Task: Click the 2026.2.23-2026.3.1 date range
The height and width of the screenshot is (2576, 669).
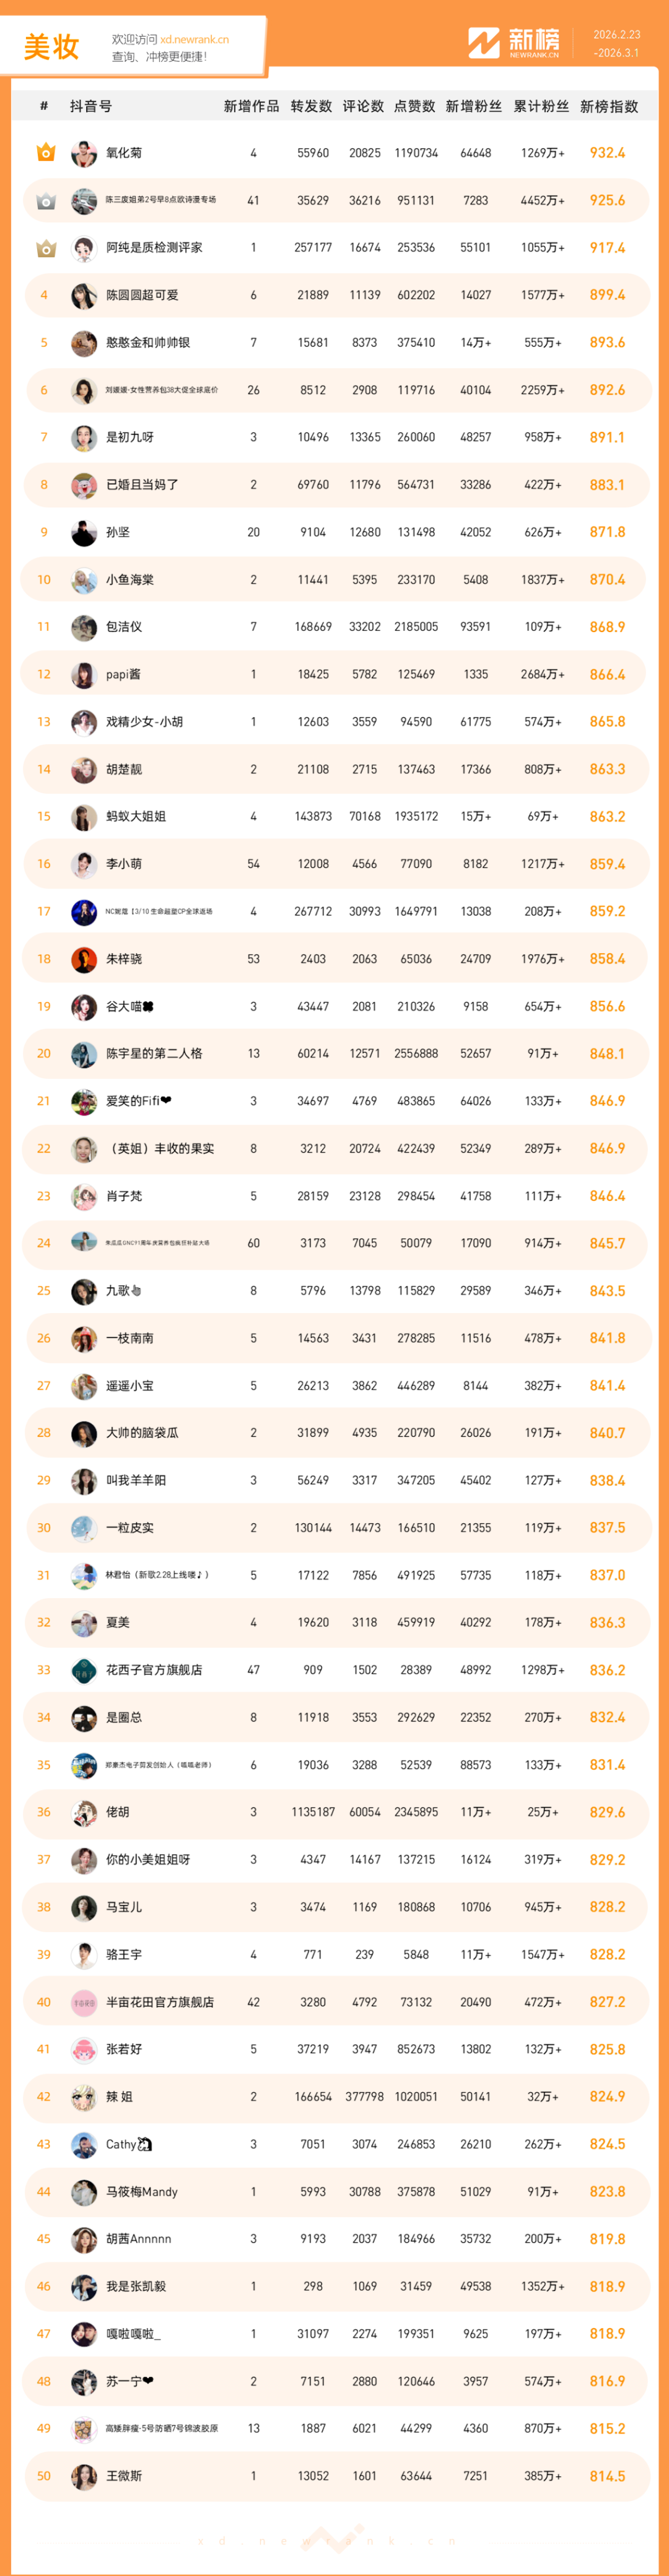Action: pos(616,44)
